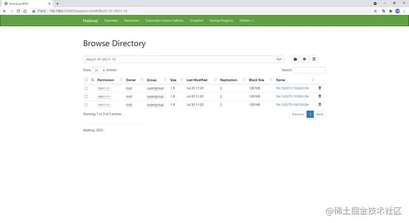
Task: Sort table by Last Modified column header
Action: (x=197, y=80)
